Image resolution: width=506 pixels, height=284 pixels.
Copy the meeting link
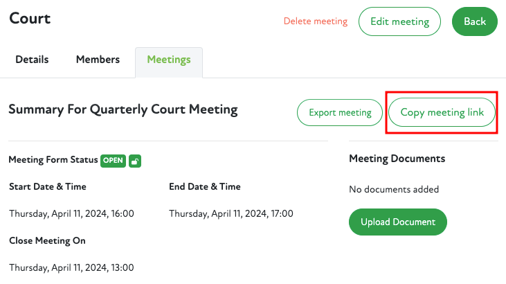point(442,112)
